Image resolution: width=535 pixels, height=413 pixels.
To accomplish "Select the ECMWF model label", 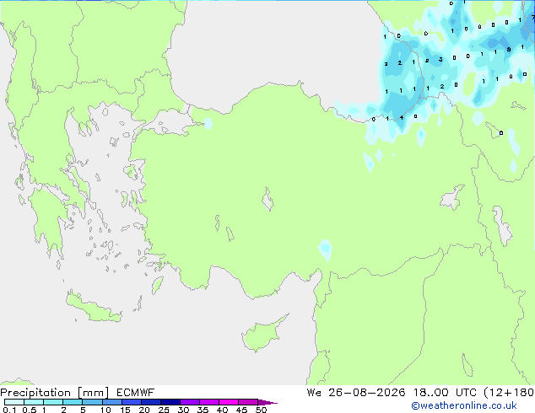I will pyautogui.click(x=136, y=393).
